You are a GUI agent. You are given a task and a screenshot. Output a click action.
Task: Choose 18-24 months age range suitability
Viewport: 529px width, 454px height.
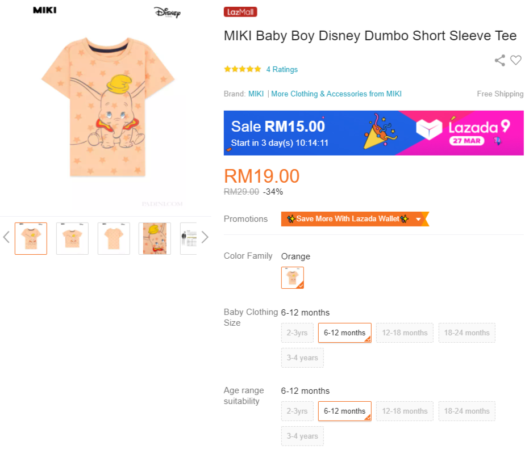click(x=466, y=411)
